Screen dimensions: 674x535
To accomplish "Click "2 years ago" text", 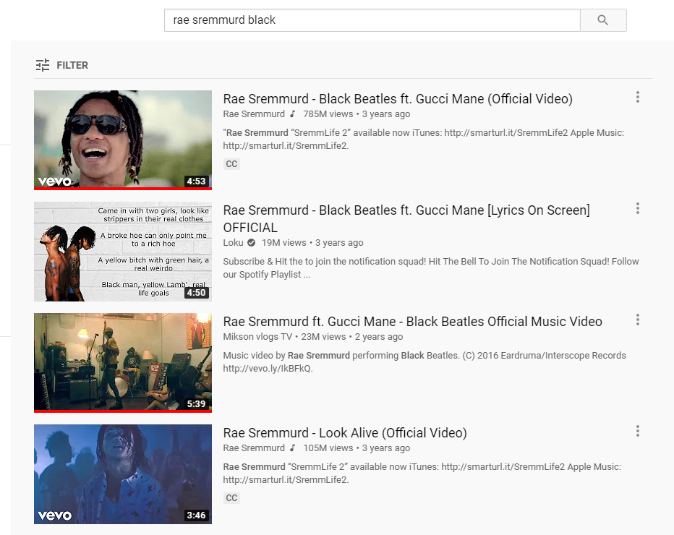I will click(x=379, y=336).
